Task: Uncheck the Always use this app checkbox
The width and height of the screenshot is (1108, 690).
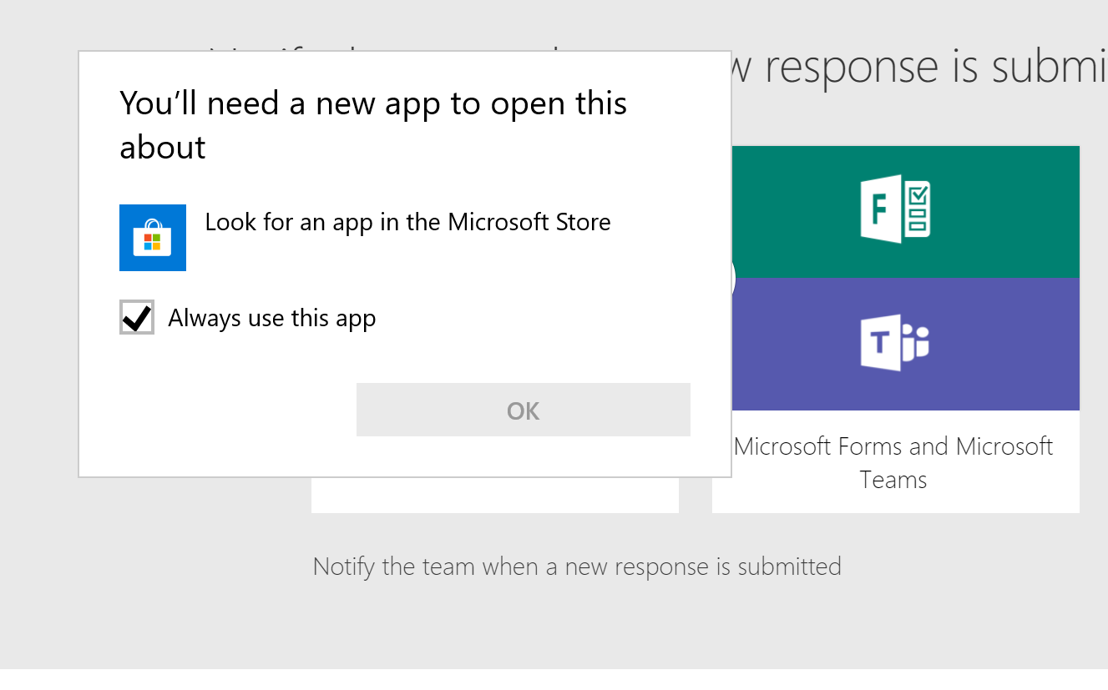Action: (x=137, y=317)
